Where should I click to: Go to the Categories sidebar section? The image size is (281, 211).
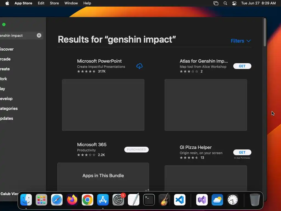9,108
